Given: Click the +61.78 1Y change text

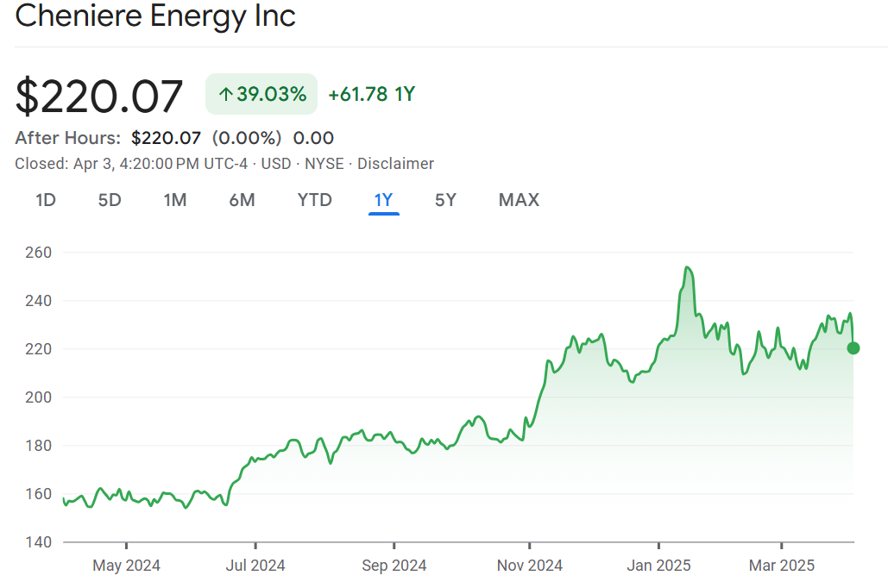Looking at the screenshot, I should 372,94.
